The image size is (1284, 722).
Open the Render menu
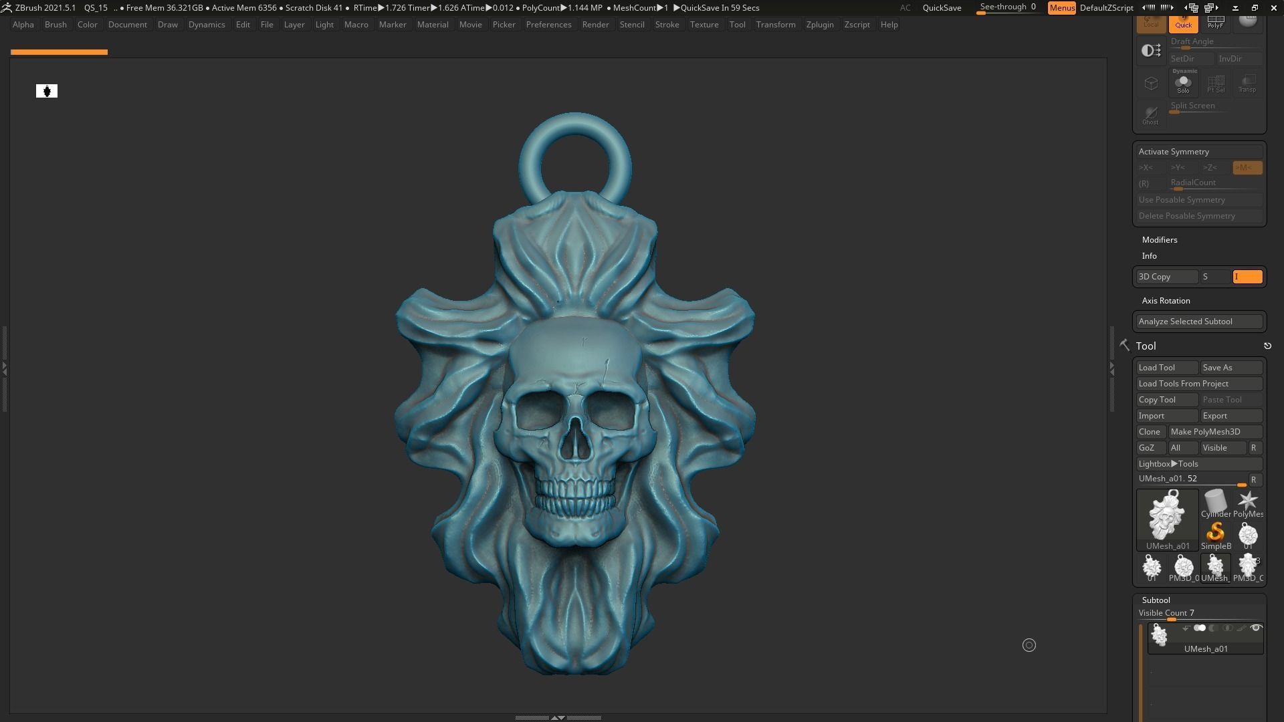[595, 25]
